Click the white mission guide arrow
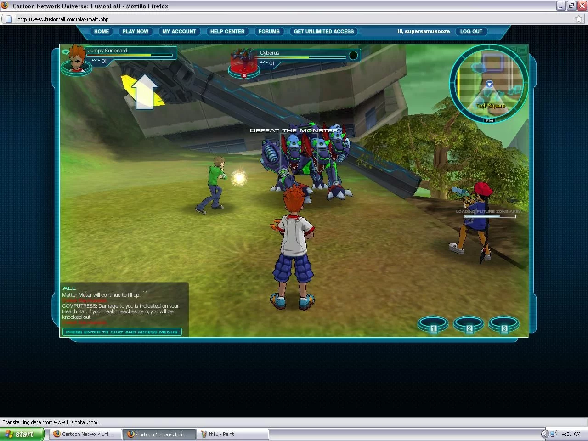 (145, 92)
